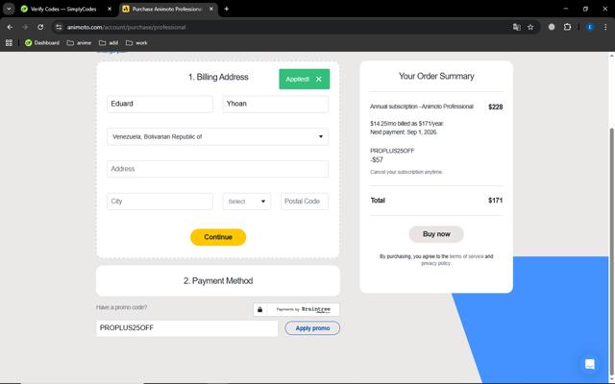
Task: Click the browser forward arrow
Action: 25,27
